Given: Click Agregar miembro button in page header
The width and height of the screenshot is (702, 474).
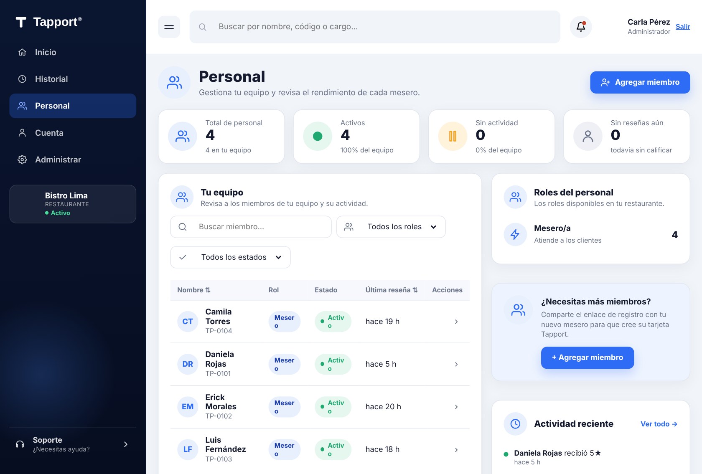Looking at the screenshot, I should click(640, 82).
